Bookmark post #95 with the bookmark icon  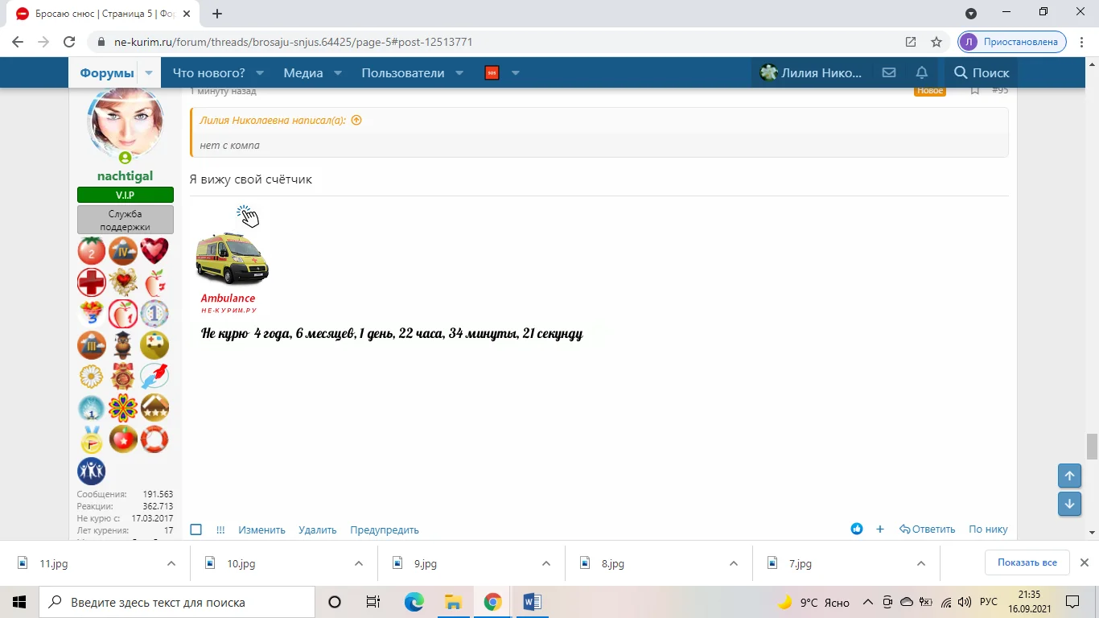(974, 90)
